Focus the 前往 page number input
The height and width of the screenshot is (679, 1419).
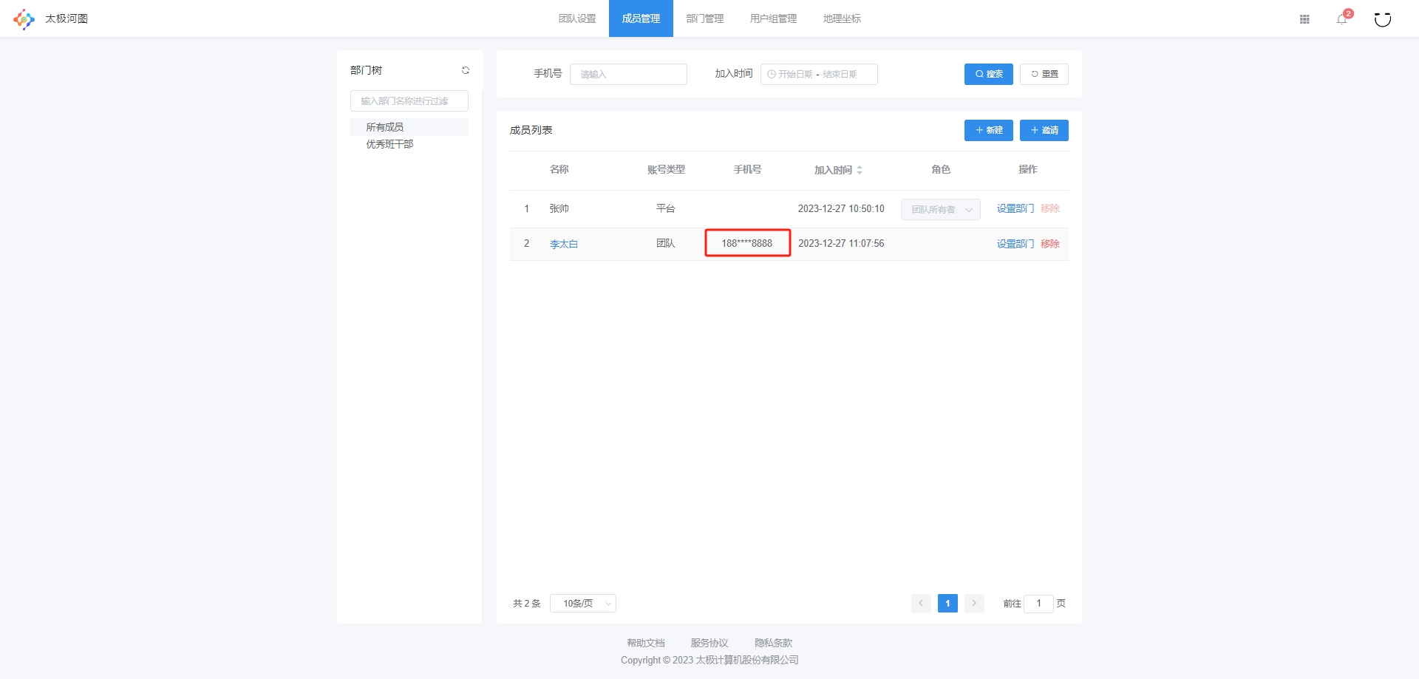pyautogui.click(x=1038, y=604)
